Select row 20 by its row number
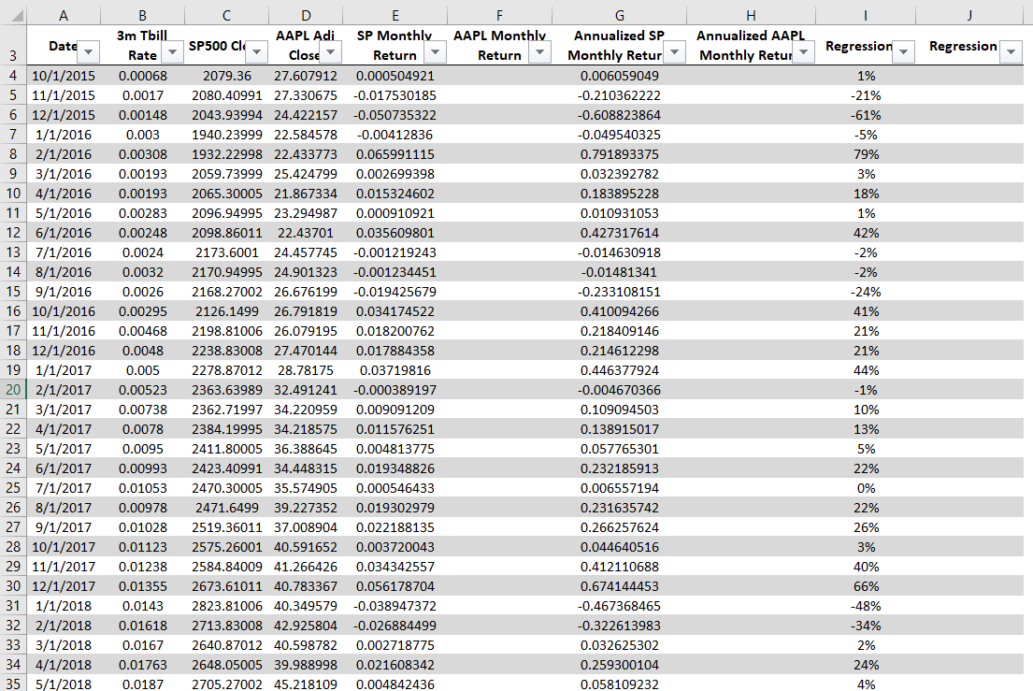The height and width of the screenshot is (691, 1033). tap(11, 390)
